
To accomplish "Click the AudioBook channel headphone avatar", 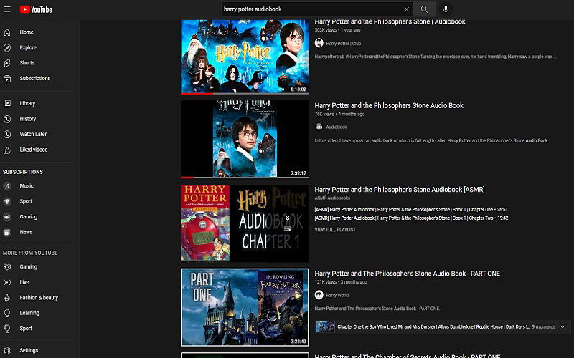I will point(319,127).
